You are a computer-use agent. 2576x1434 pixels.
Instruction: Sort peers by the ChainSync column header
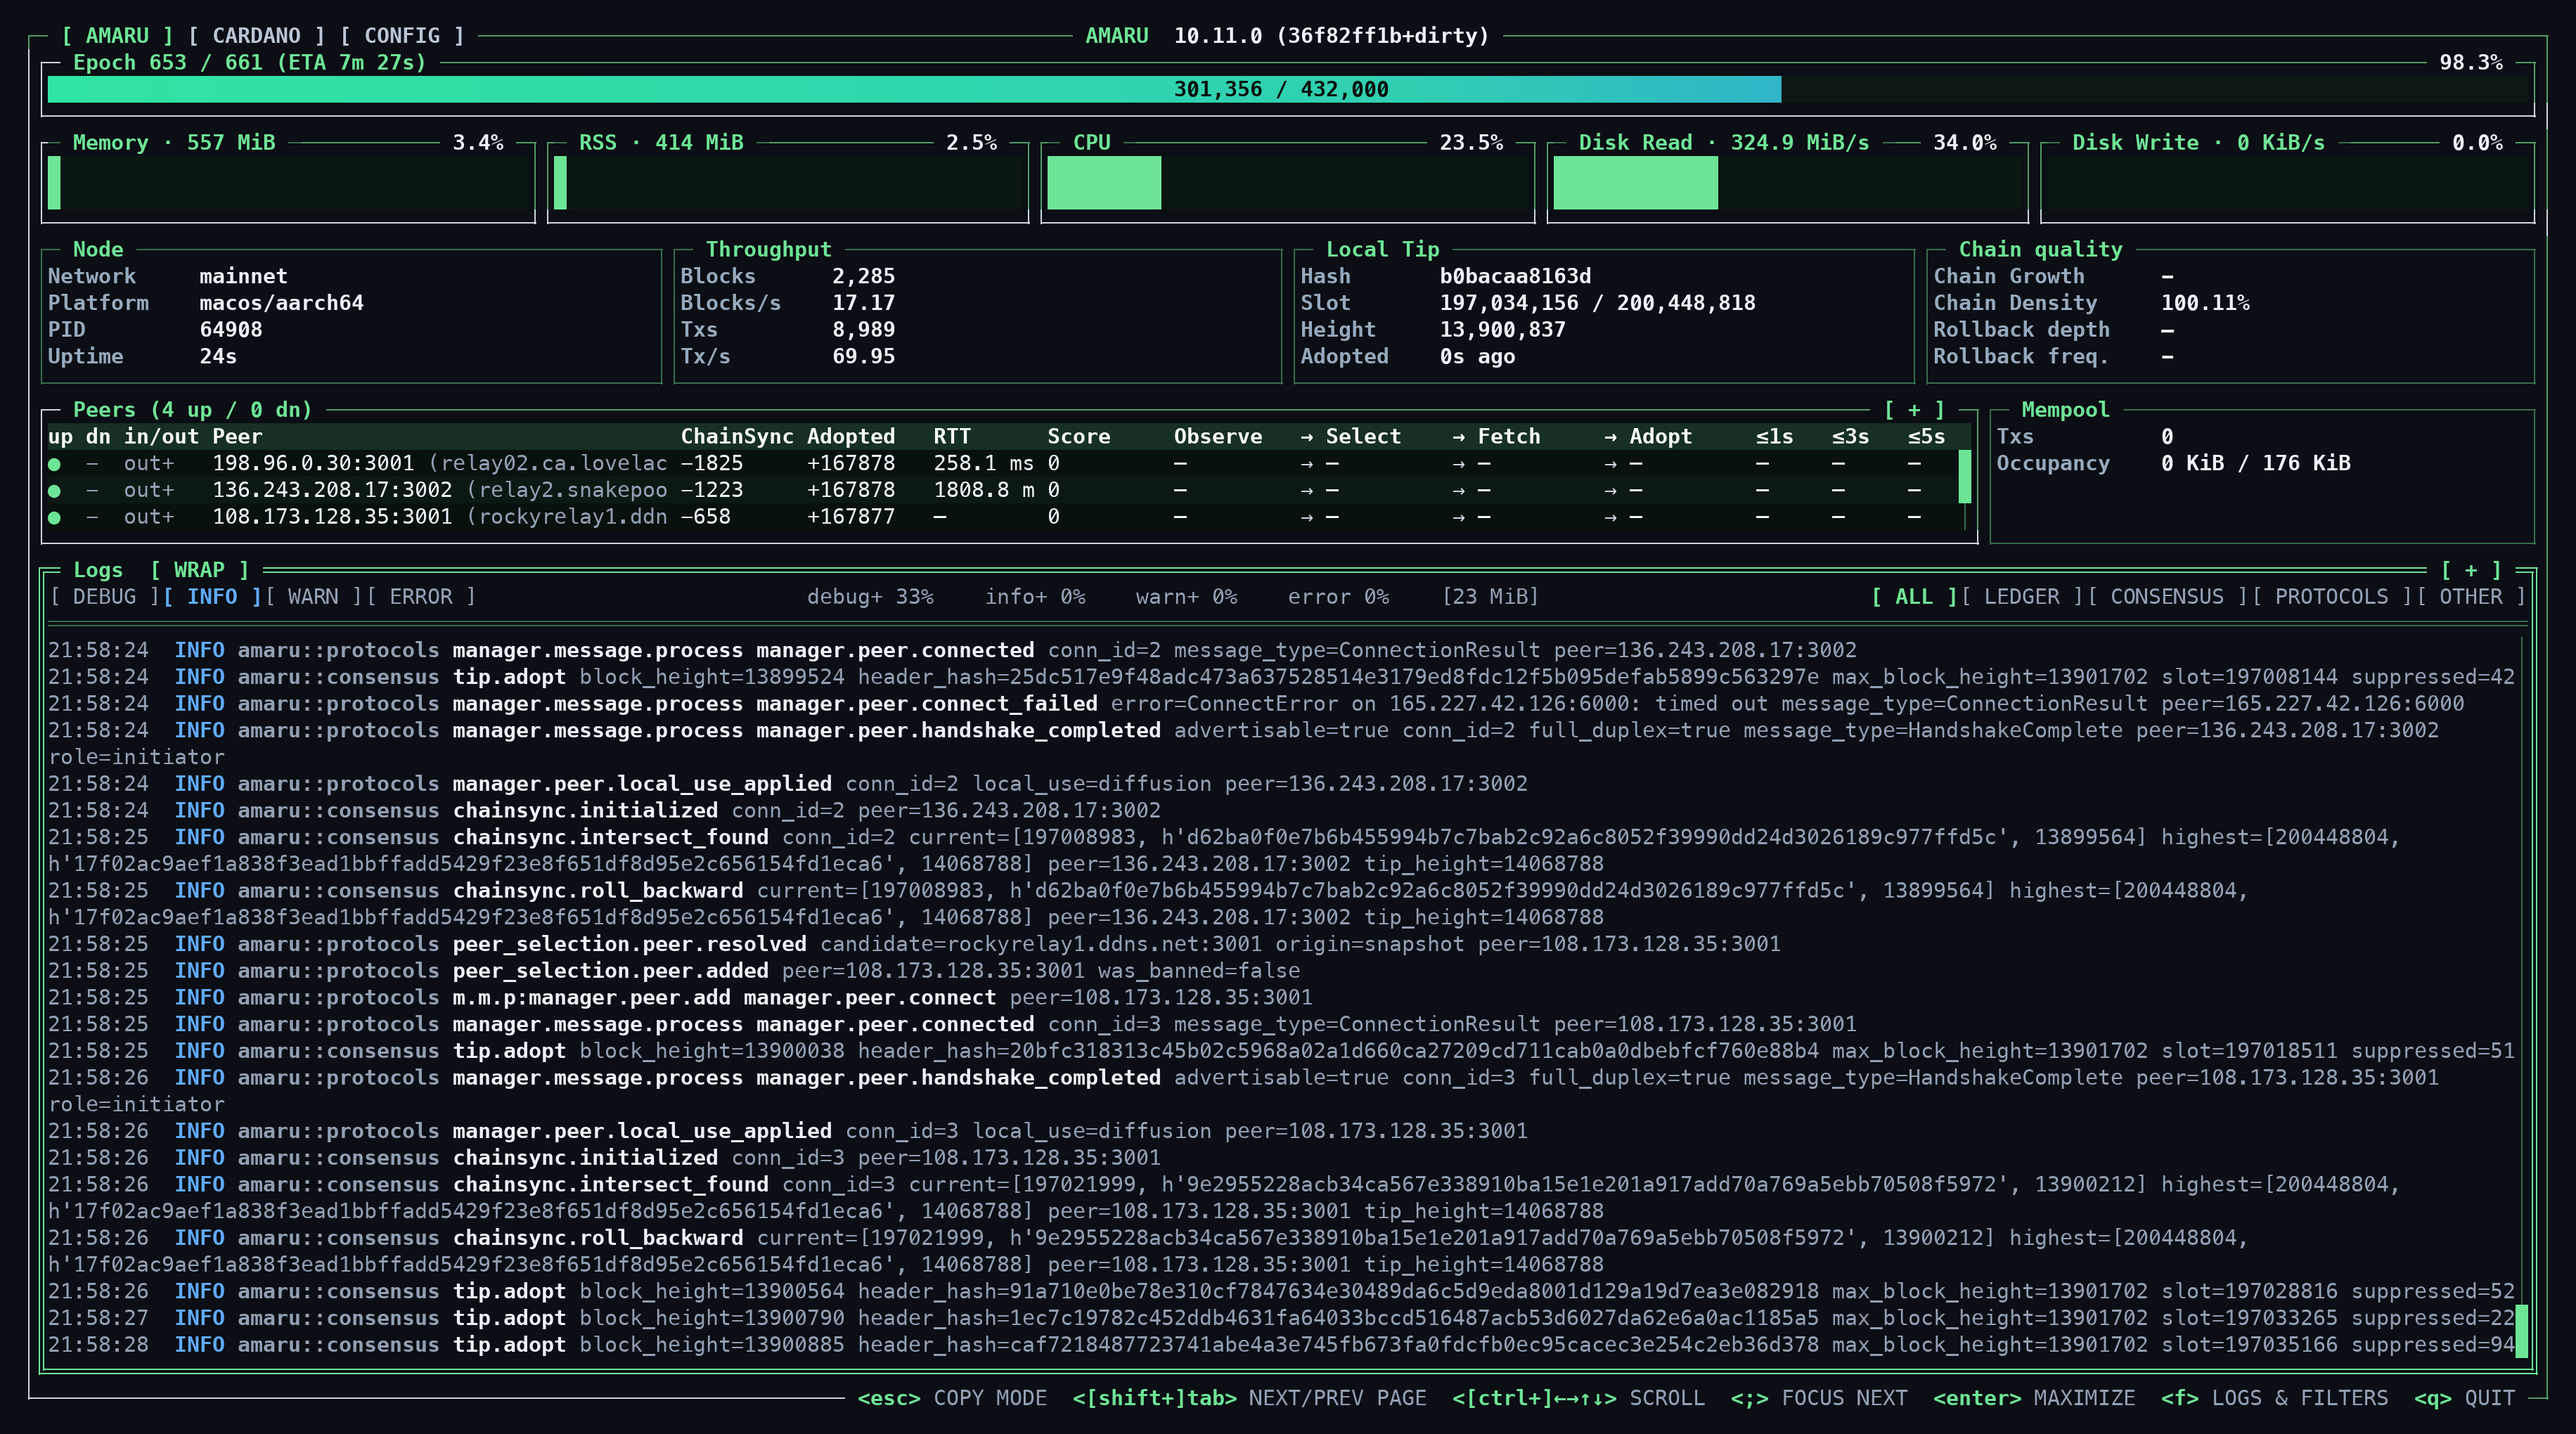pyautogui.click(x=737, y=437)
